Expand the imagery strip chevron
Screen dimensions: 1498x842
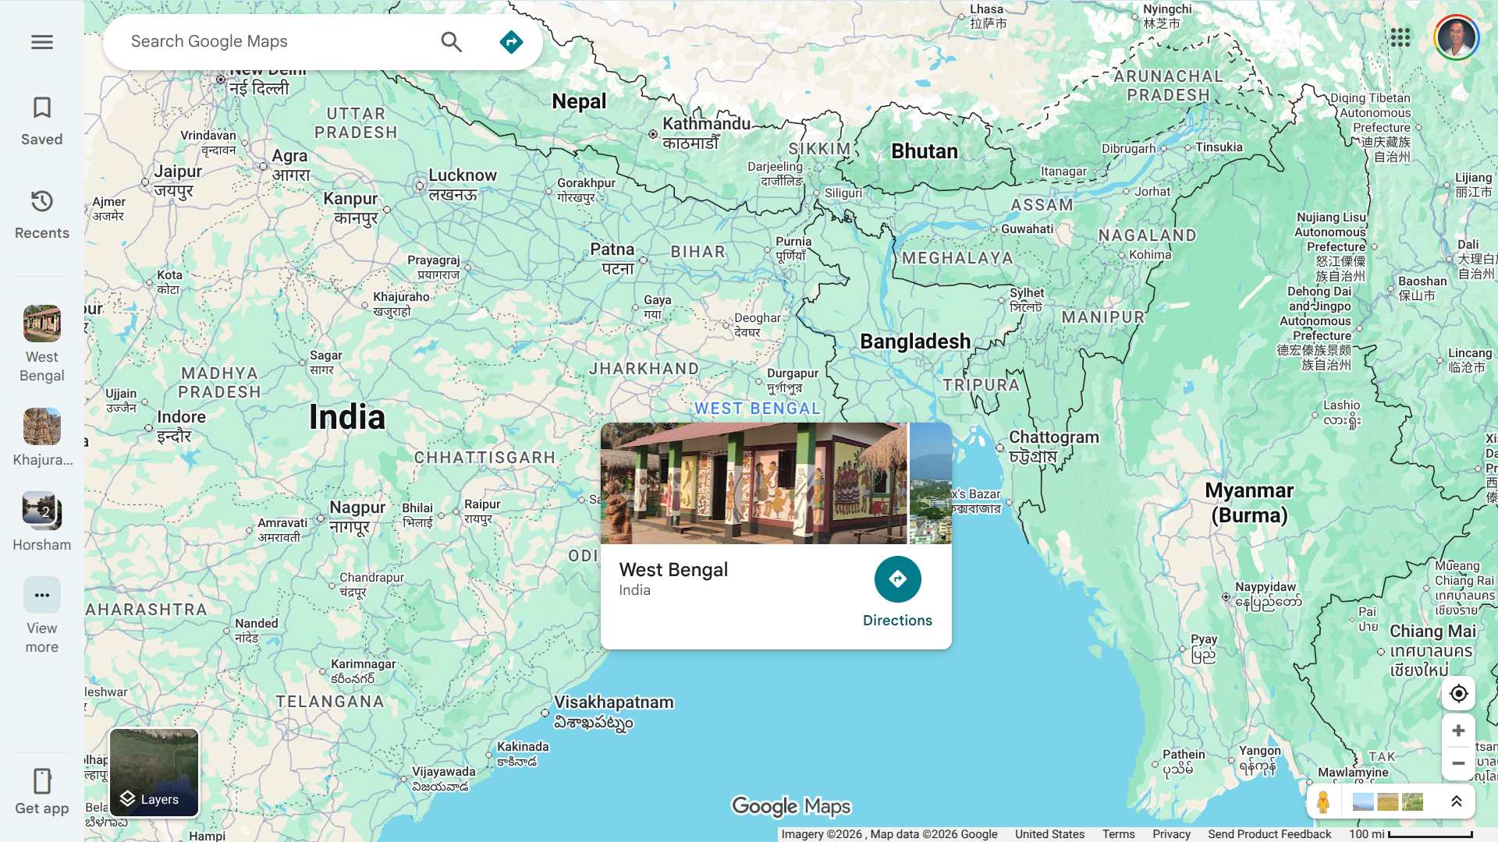click(x=1456, y=801)
